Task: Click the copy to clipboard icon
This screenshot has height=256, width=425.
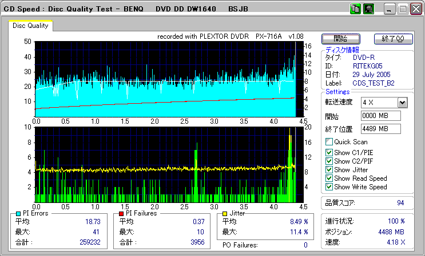Action: click(355, 9)
